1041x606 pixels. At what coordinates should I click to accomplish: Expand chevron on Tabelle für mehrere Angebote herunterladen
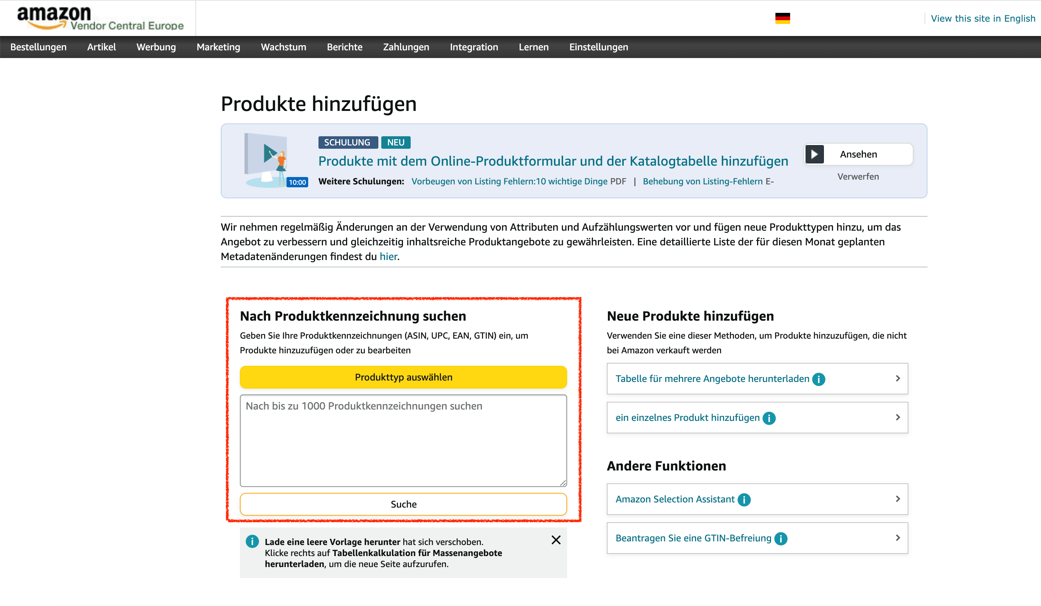(898, 378)
